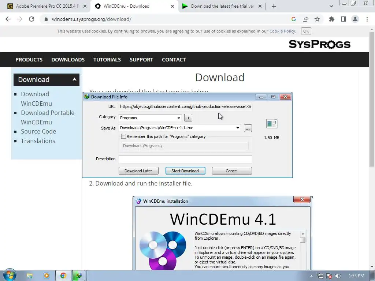Click the Start Download button
375x281 pixels.
pos(185,171)
